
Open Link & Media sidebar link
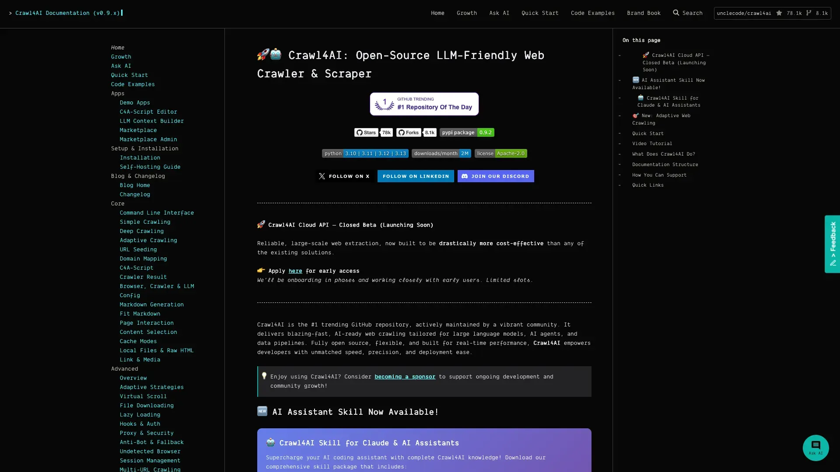140,360
